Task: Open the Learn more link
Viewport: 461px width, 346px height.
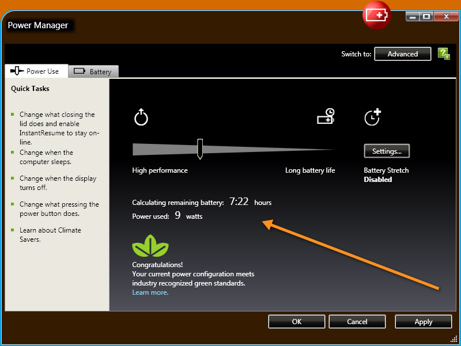Action: (x=150, y=292)
